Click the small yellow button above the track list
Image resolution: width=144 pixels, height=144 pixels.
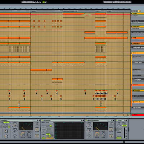coord(139,11)
